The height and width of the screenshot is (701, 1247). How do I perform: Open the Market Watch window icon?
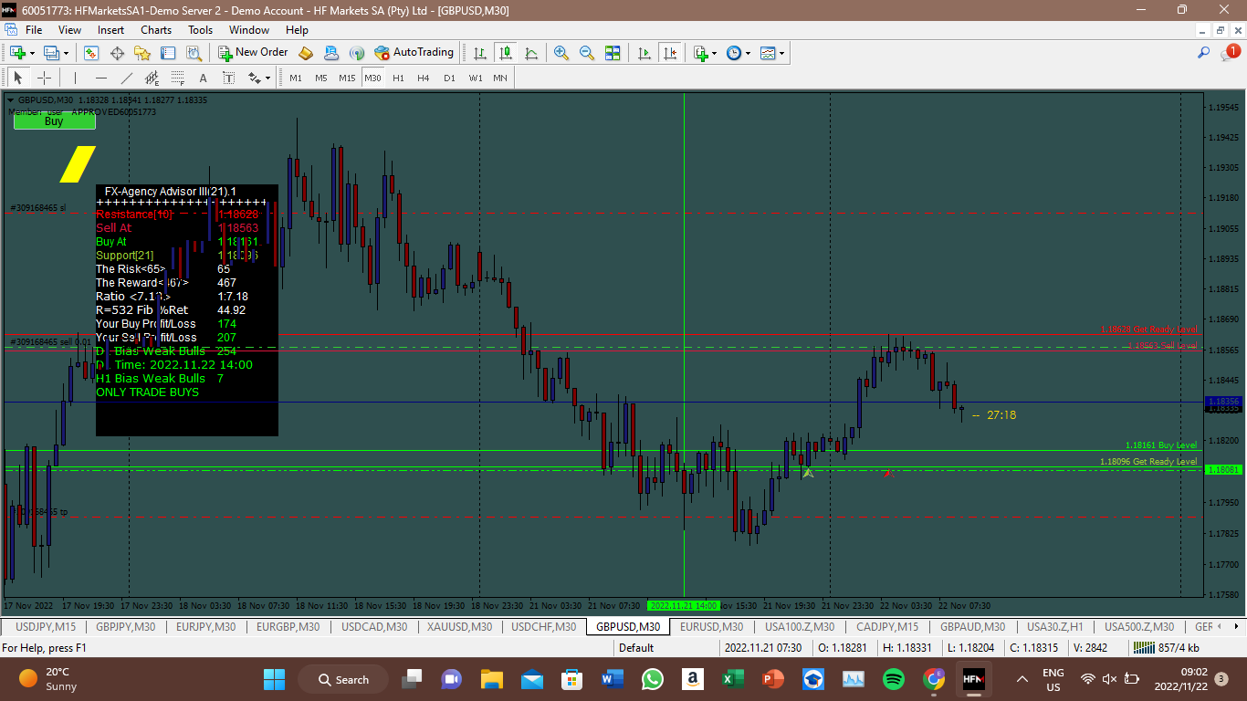[91, 53]
